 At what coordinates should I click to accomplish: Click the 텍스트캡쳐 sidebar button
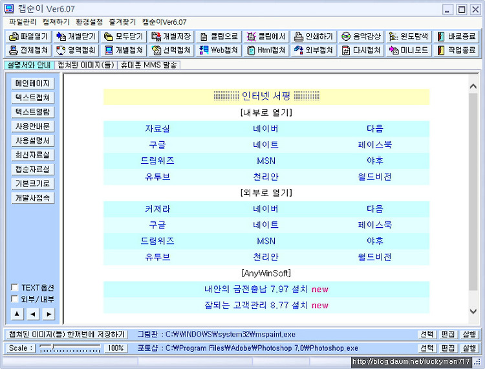click(32, 98)
